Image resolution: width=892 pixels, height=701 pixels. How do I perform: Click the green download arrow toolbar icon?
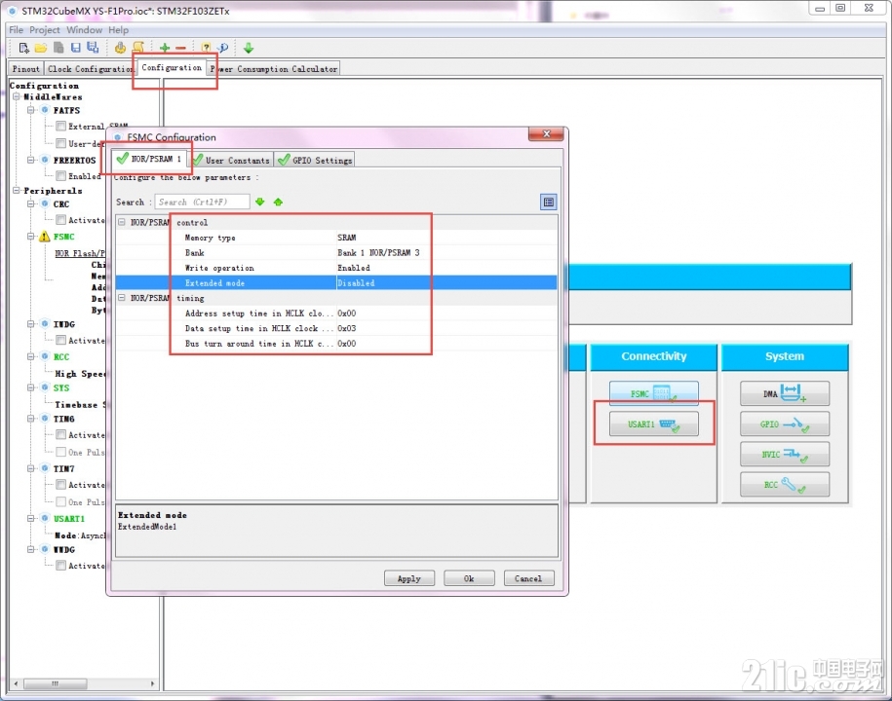coord(249,49)
